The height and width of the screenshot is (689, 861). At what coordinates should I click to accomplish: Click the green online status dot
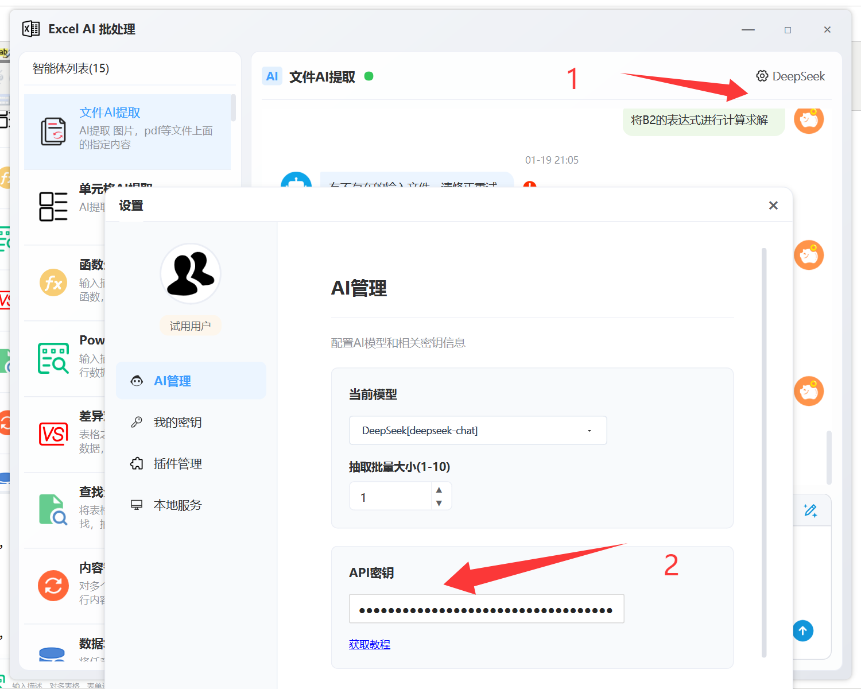coord(369,76)
